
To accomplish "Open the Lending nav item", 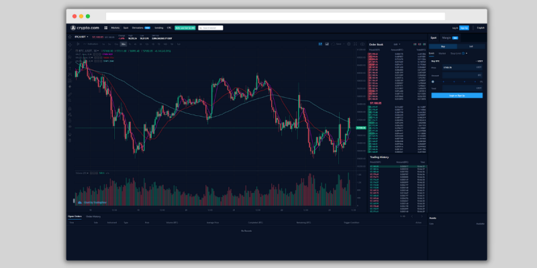I will tap(159, 28).
